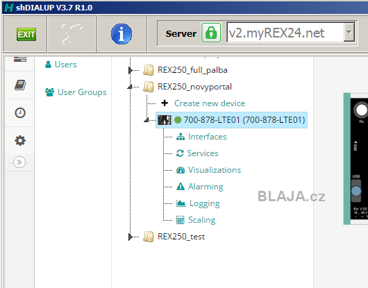The width and height of the screenshot is (368, 288).
Task: Open the gear settings sidebar icon
Action: pos(20,140)
